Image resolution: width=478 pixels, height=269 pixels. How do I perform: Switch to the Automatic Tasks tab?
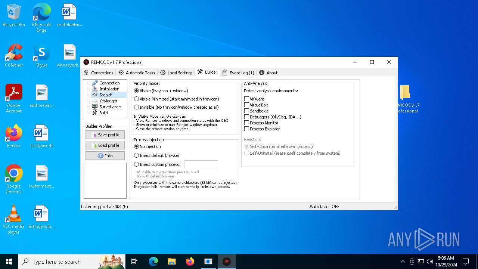(x=137, y=73)
